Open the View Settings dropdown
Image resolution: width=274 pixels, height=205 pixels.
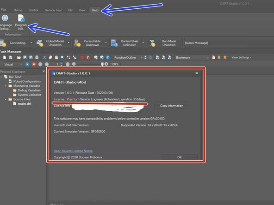[x=241, y=57]
